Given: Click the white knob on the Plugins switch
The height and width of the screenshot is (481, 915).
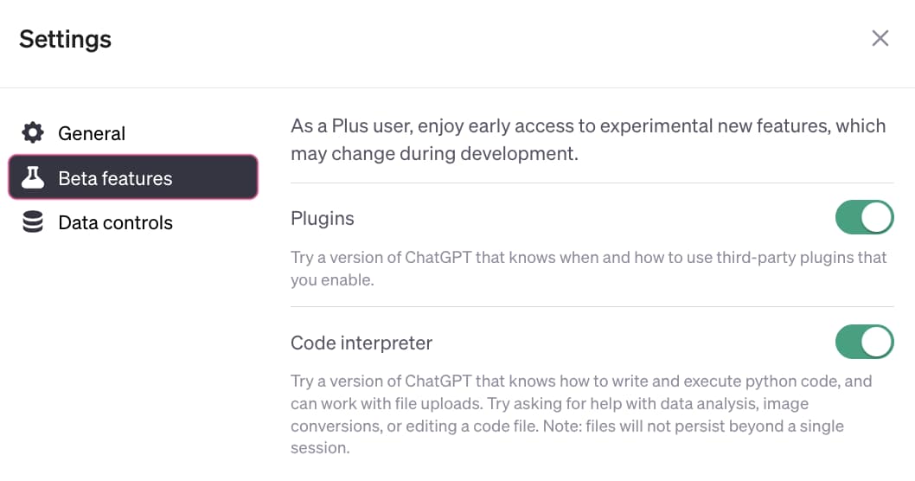Looking at the screenshot, I should click(x=877, y=218).
